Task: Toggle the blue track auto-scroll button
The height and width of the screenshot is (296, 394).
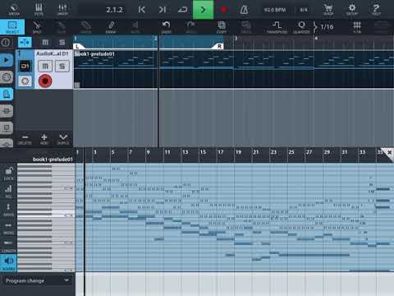Action: pos(25,42)
